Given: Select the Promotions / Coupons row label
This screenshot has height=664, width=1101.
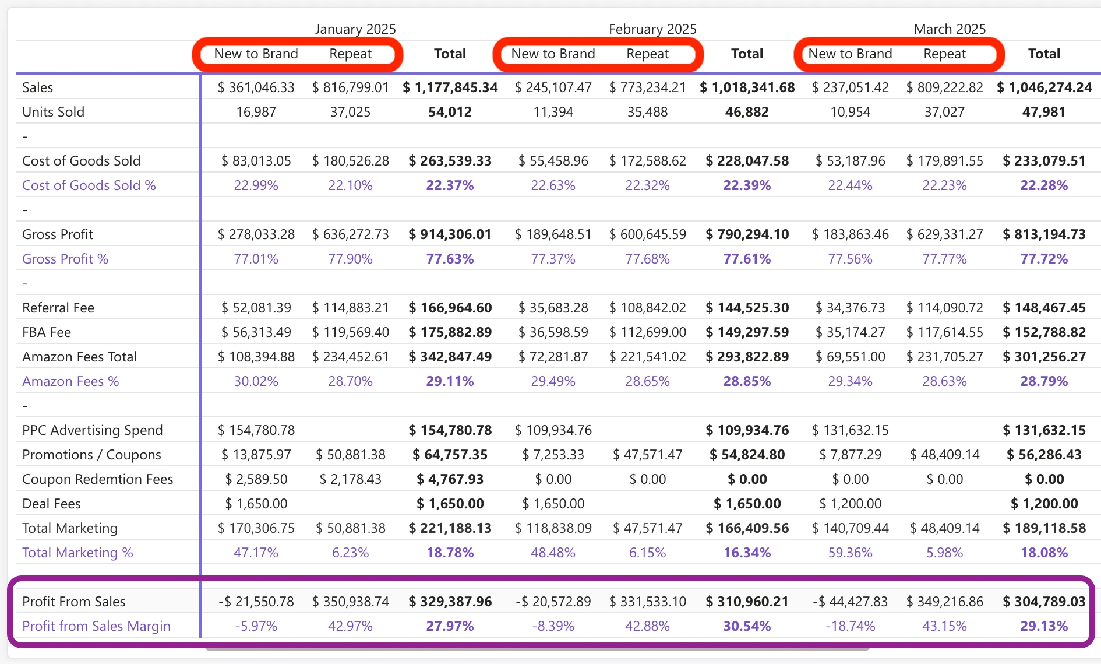Looking at the screenshot, I should point(91,455).
